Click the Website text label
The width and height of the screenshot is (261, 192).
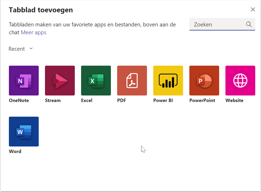[x=234, y=100]
